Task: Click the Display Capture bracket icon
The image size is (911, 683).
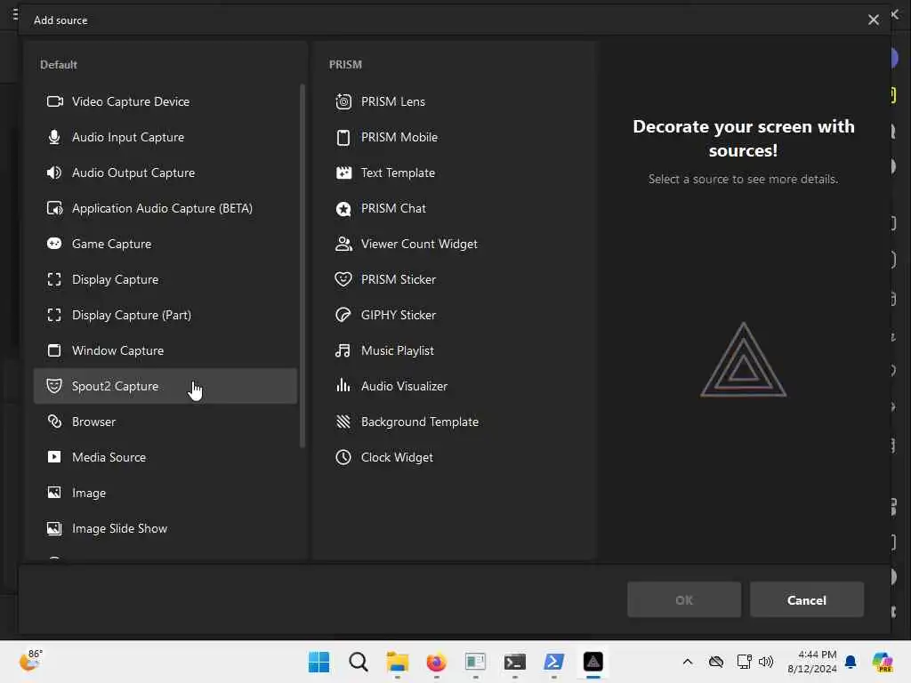Action: 54,279
